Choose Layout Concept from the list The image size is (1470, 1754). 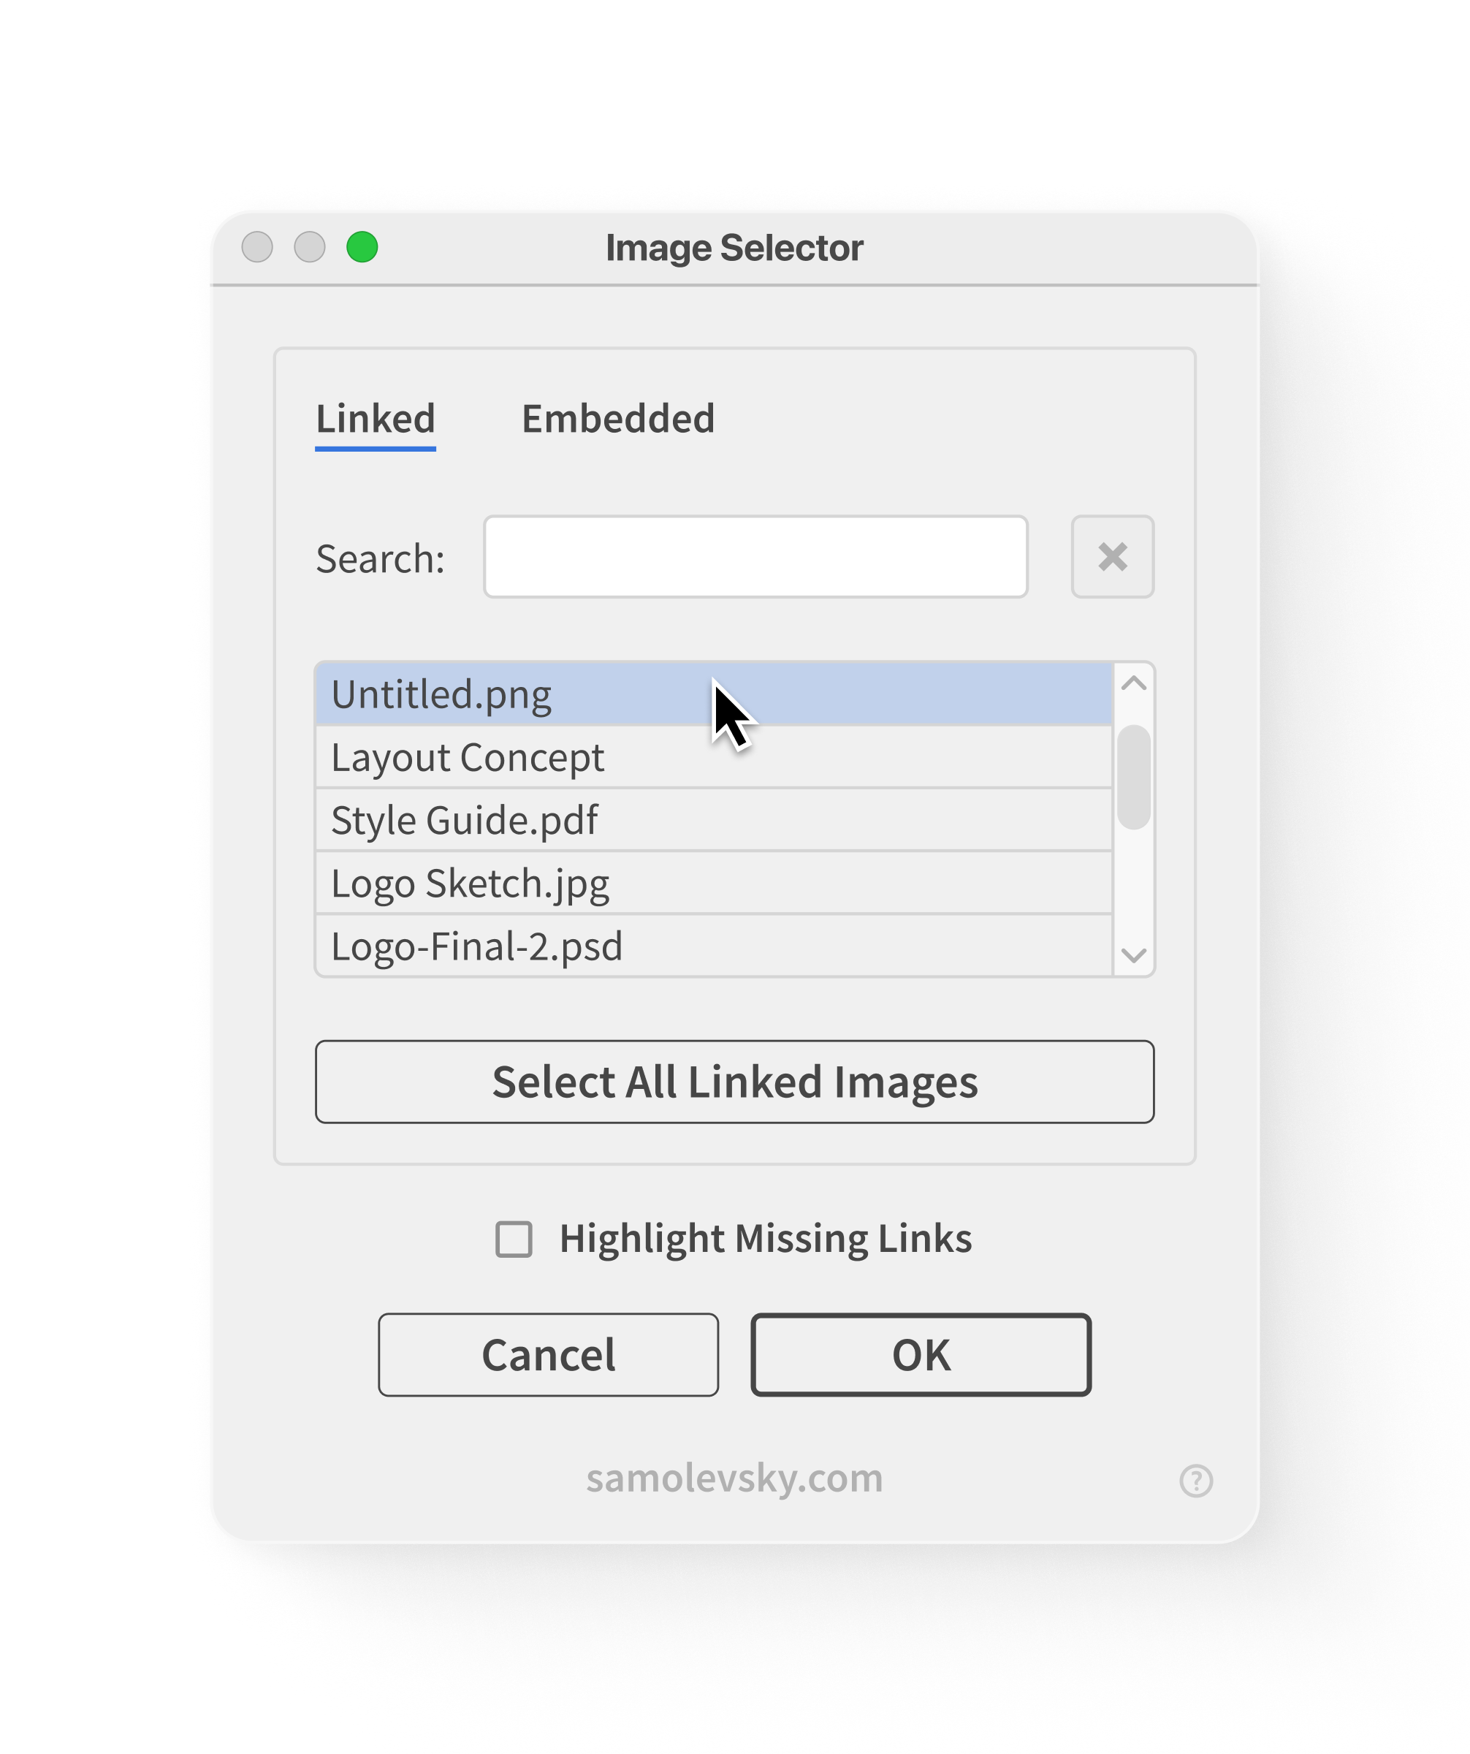click(714, 756)
